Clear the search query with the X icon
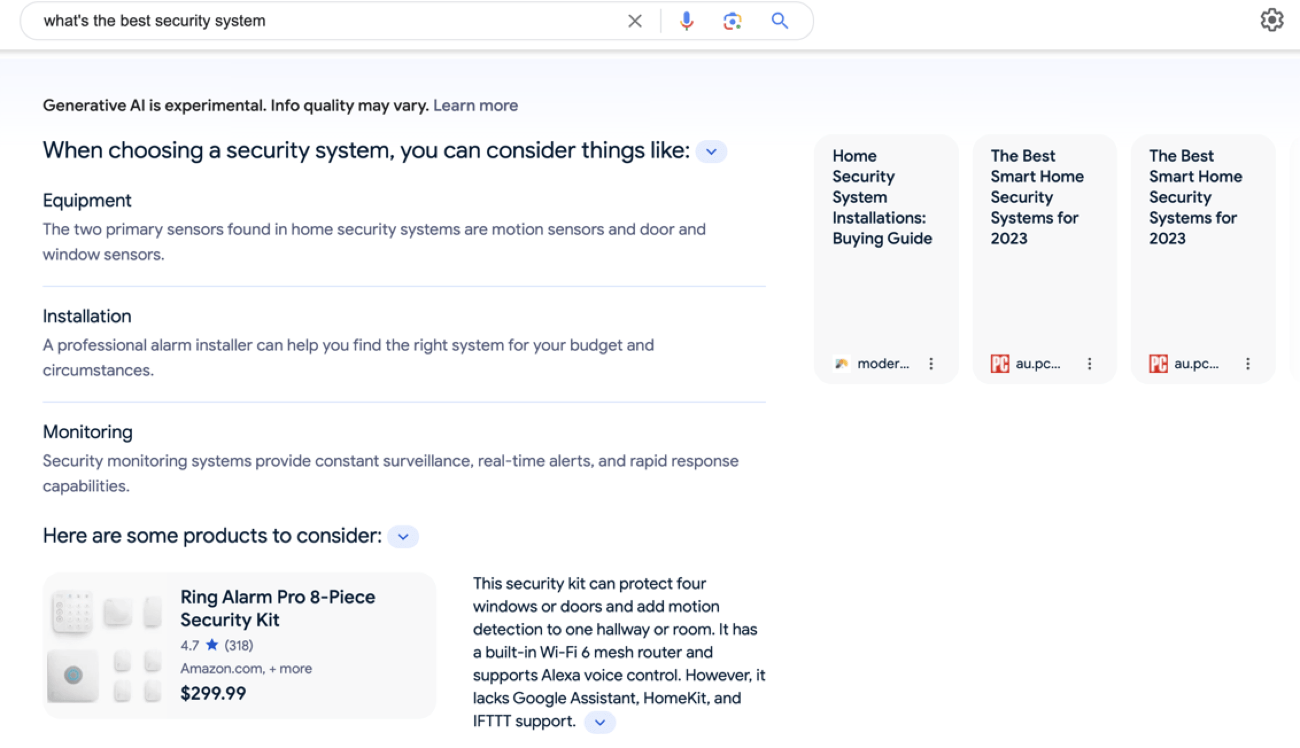This screenshot has width=1300, height=748. tap(634, 21)
